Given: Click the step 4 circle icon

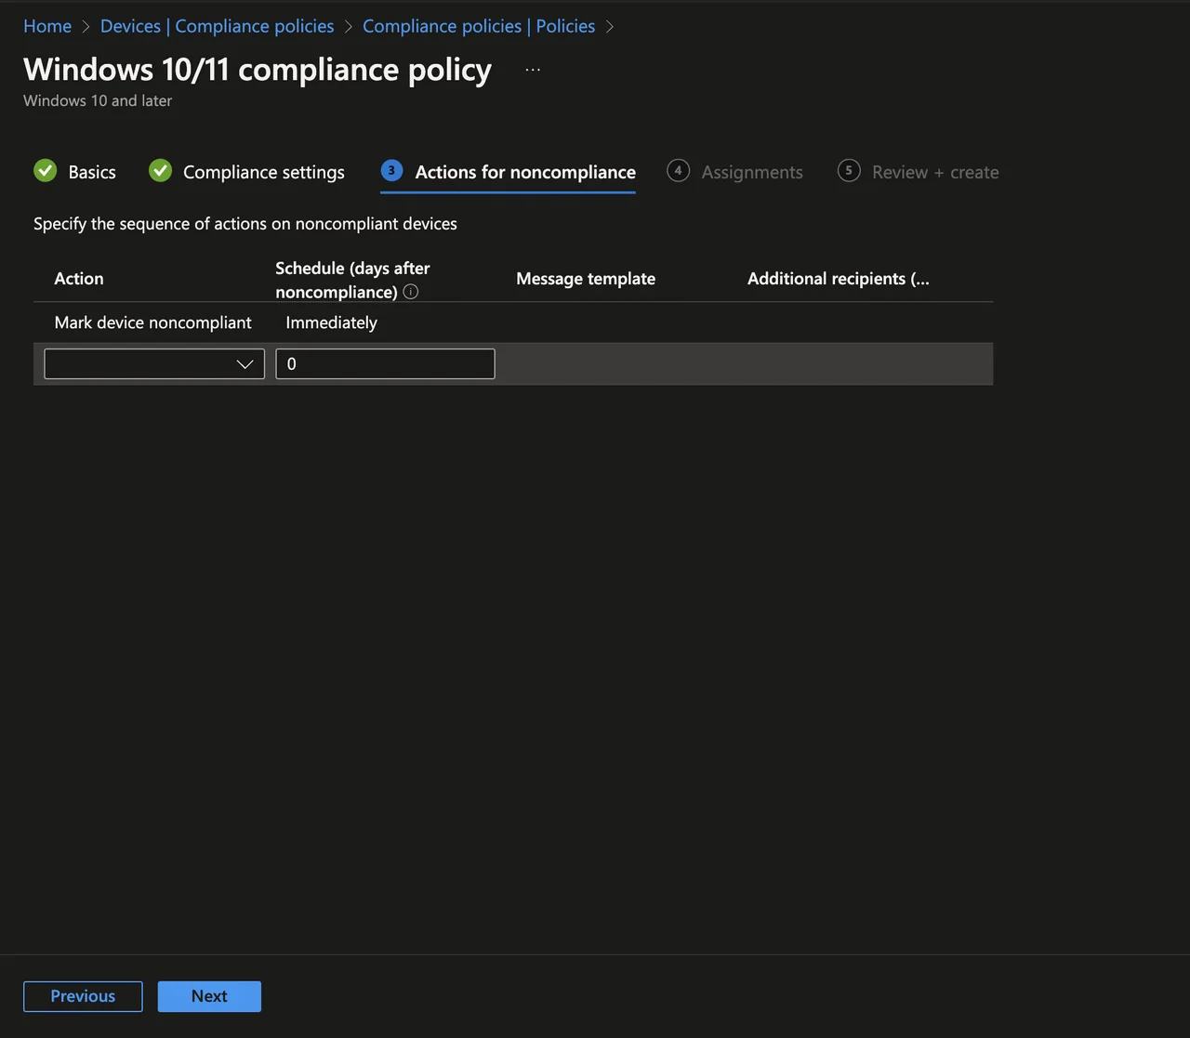Looking at the screenshot, I should pos(679,171).
